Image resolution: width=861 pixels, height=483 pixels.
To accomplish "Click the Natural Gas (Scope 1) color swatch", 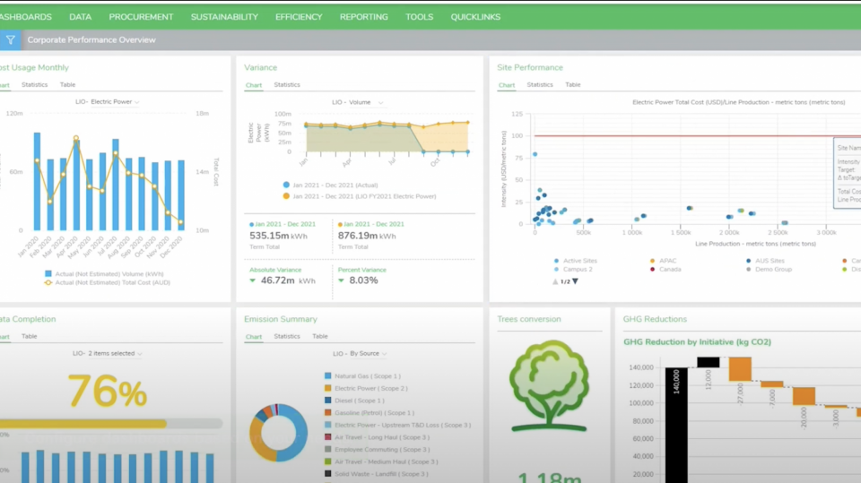I will [x=328, y=376].
